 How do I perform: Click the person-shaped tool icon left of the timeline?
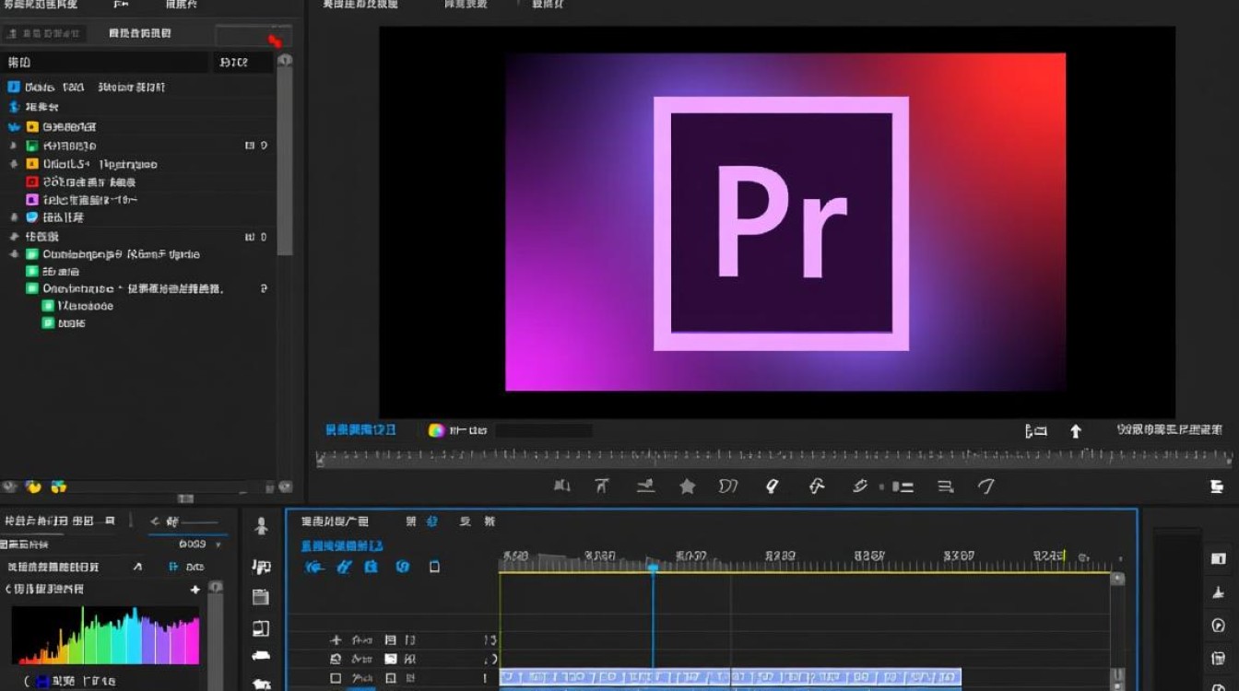(261, 526)
